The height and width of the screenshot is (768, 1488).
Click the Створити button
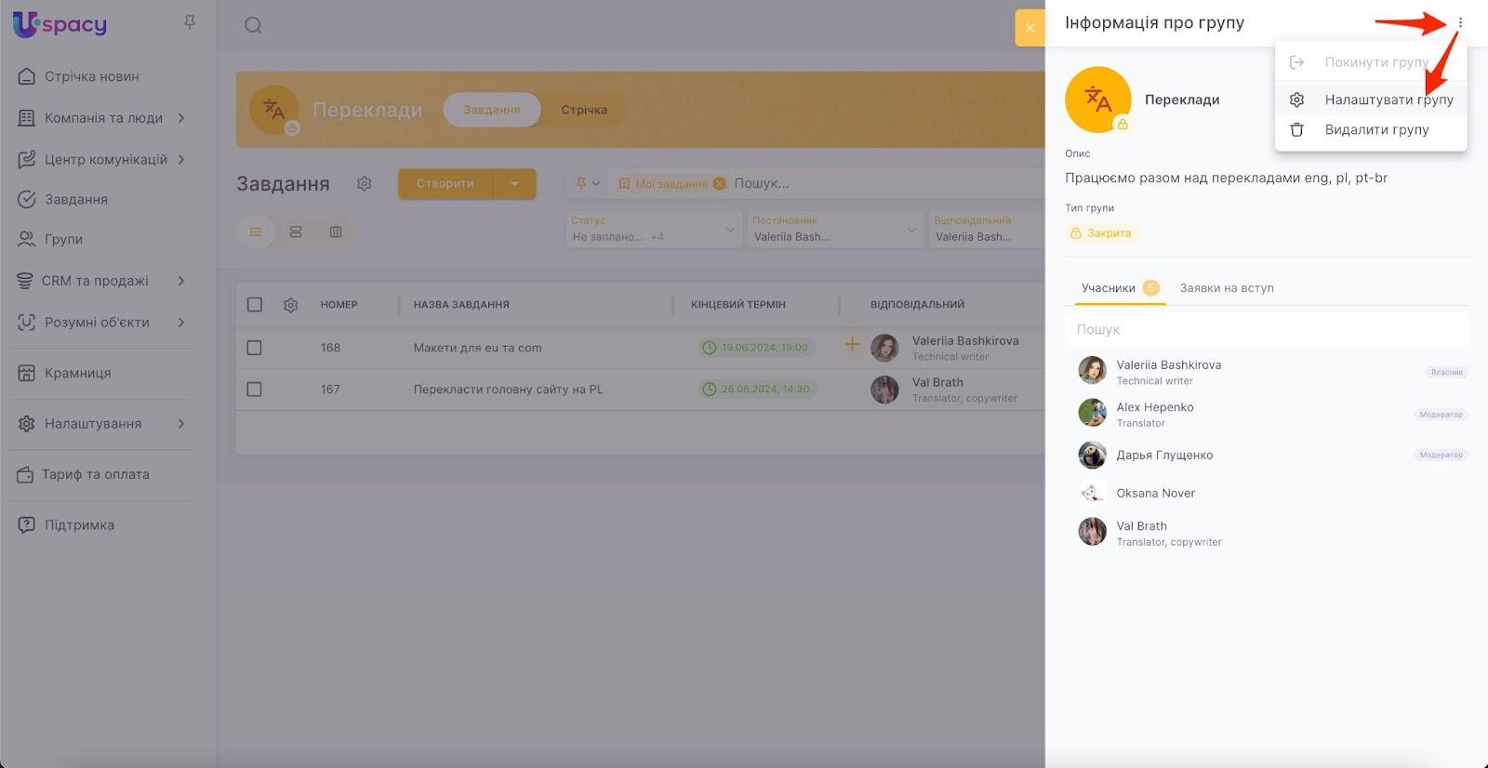tap(445, 184)
